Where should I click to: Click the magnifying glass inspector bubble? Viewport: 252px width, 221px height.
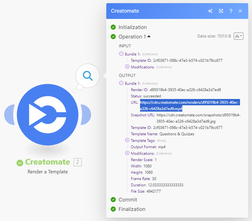point(88,76)
